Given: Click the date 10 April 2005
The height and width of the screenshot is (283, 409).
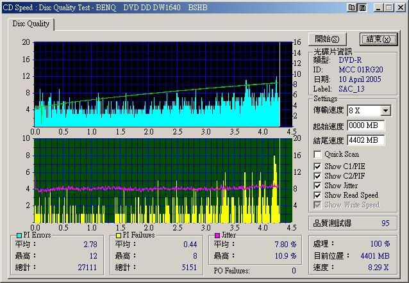Looking at the screenshot, I should pos(360,79).
